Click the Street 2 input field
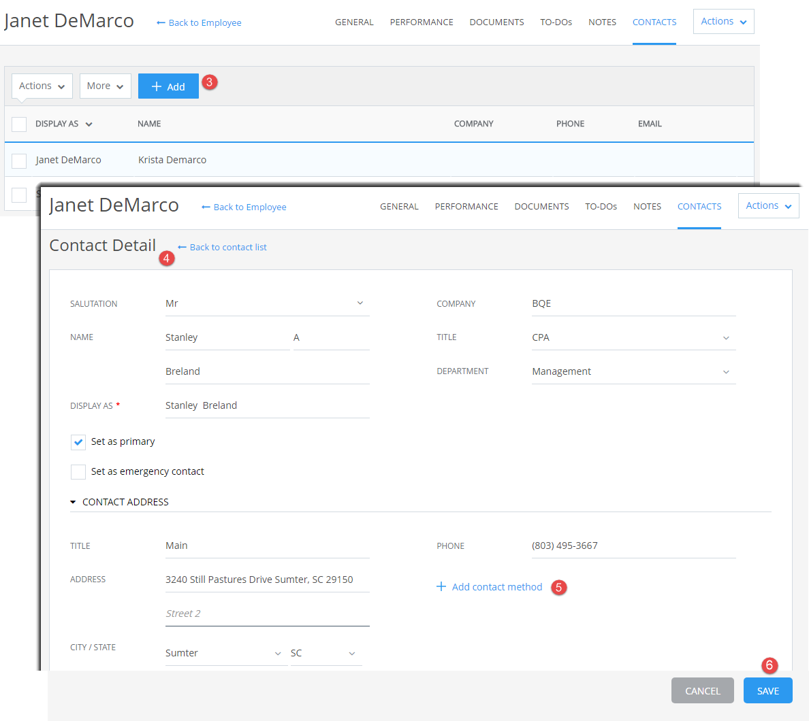Image resolution: width=809 pixels, height=721 pixels. [x=267, y=614]
